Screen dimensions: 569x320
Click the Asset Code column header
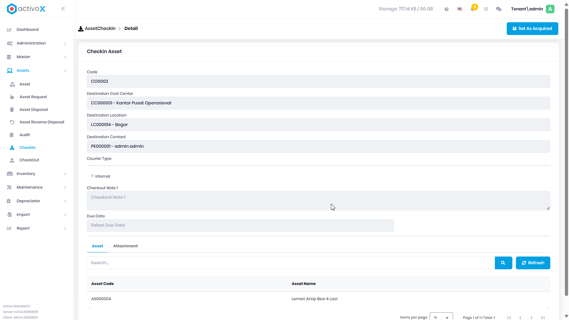[x=102, y=284]
